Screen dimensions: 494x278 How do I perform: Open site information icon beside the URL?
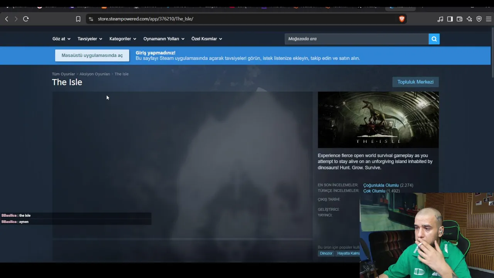click(x=91, y=19)
